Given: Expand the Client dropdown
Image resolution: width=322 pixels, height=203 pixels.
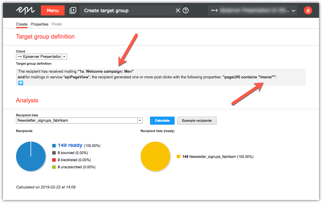Looking at the screenshot, I should coord(64,57).
